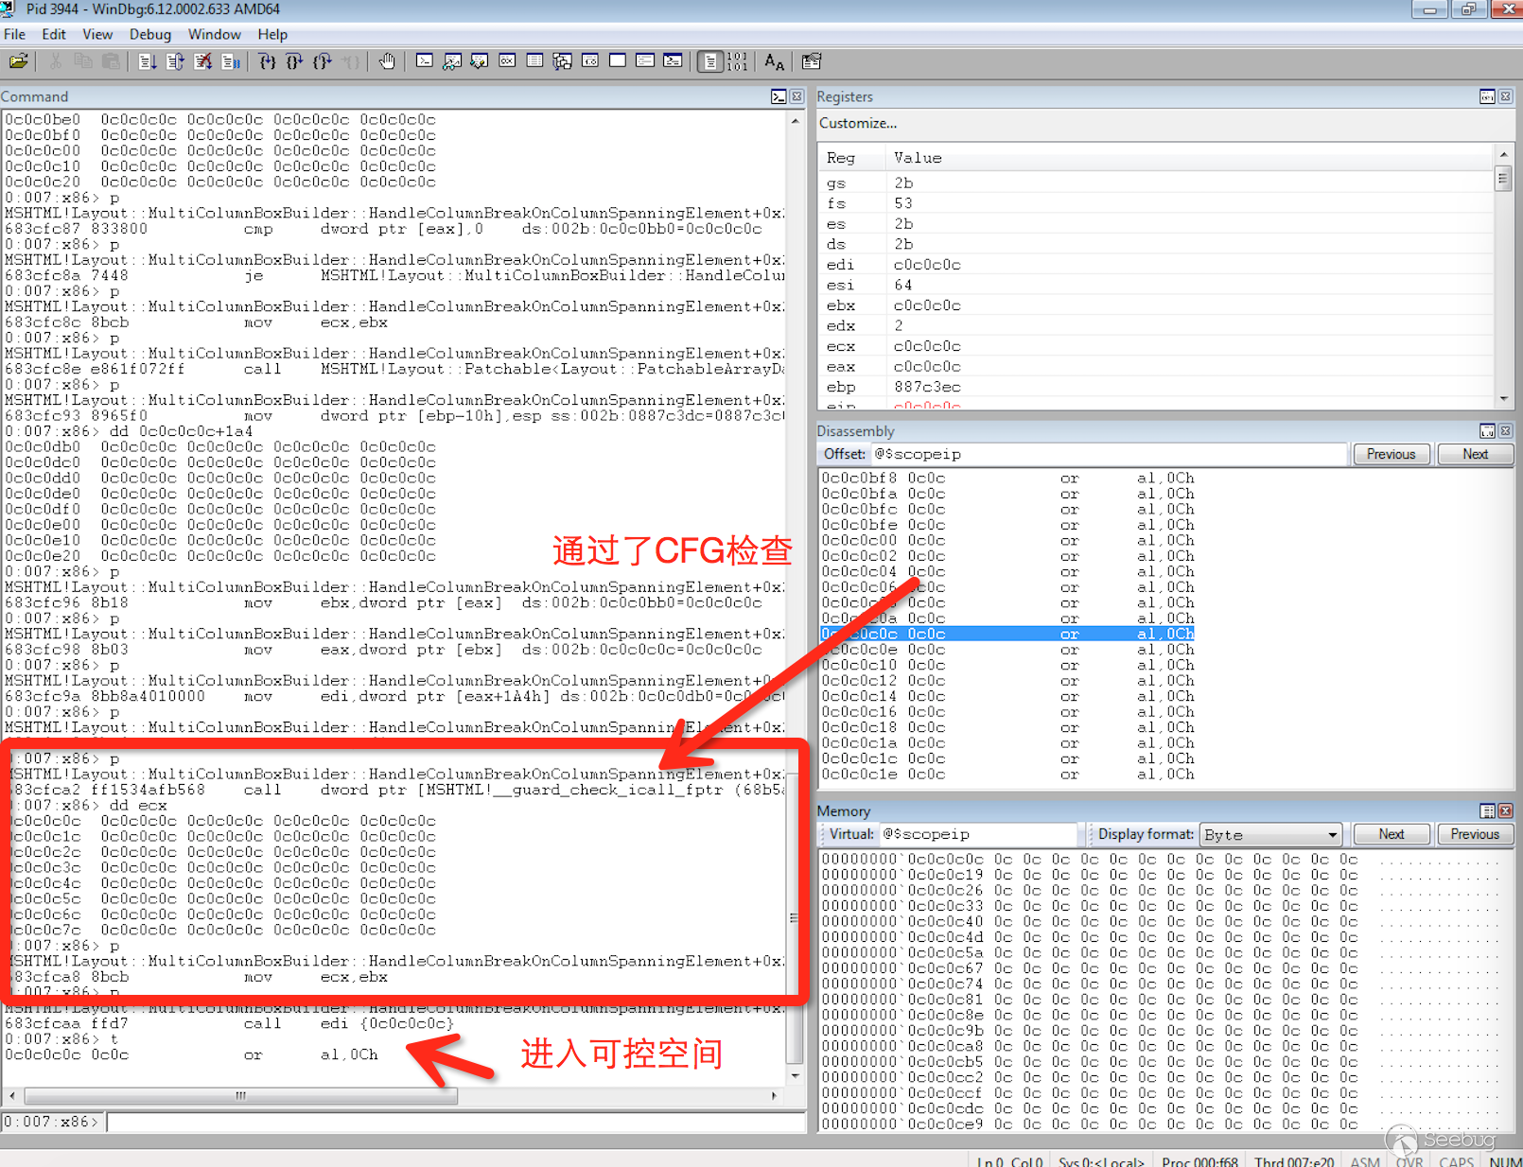The width and height of the screenshot is (1523, 1167).
Task: Close the Registers panel
Action: [1505, 96]
